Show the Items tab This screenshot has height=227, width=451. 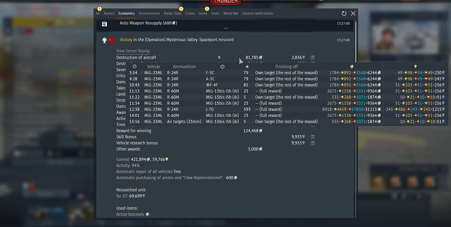click(203, 14)
